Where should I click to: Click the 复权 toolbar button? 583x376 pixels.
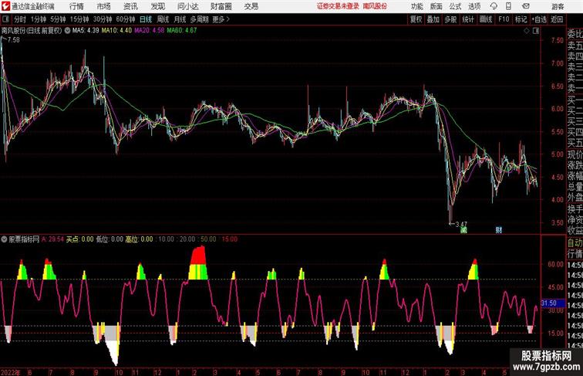pos(416,19)
